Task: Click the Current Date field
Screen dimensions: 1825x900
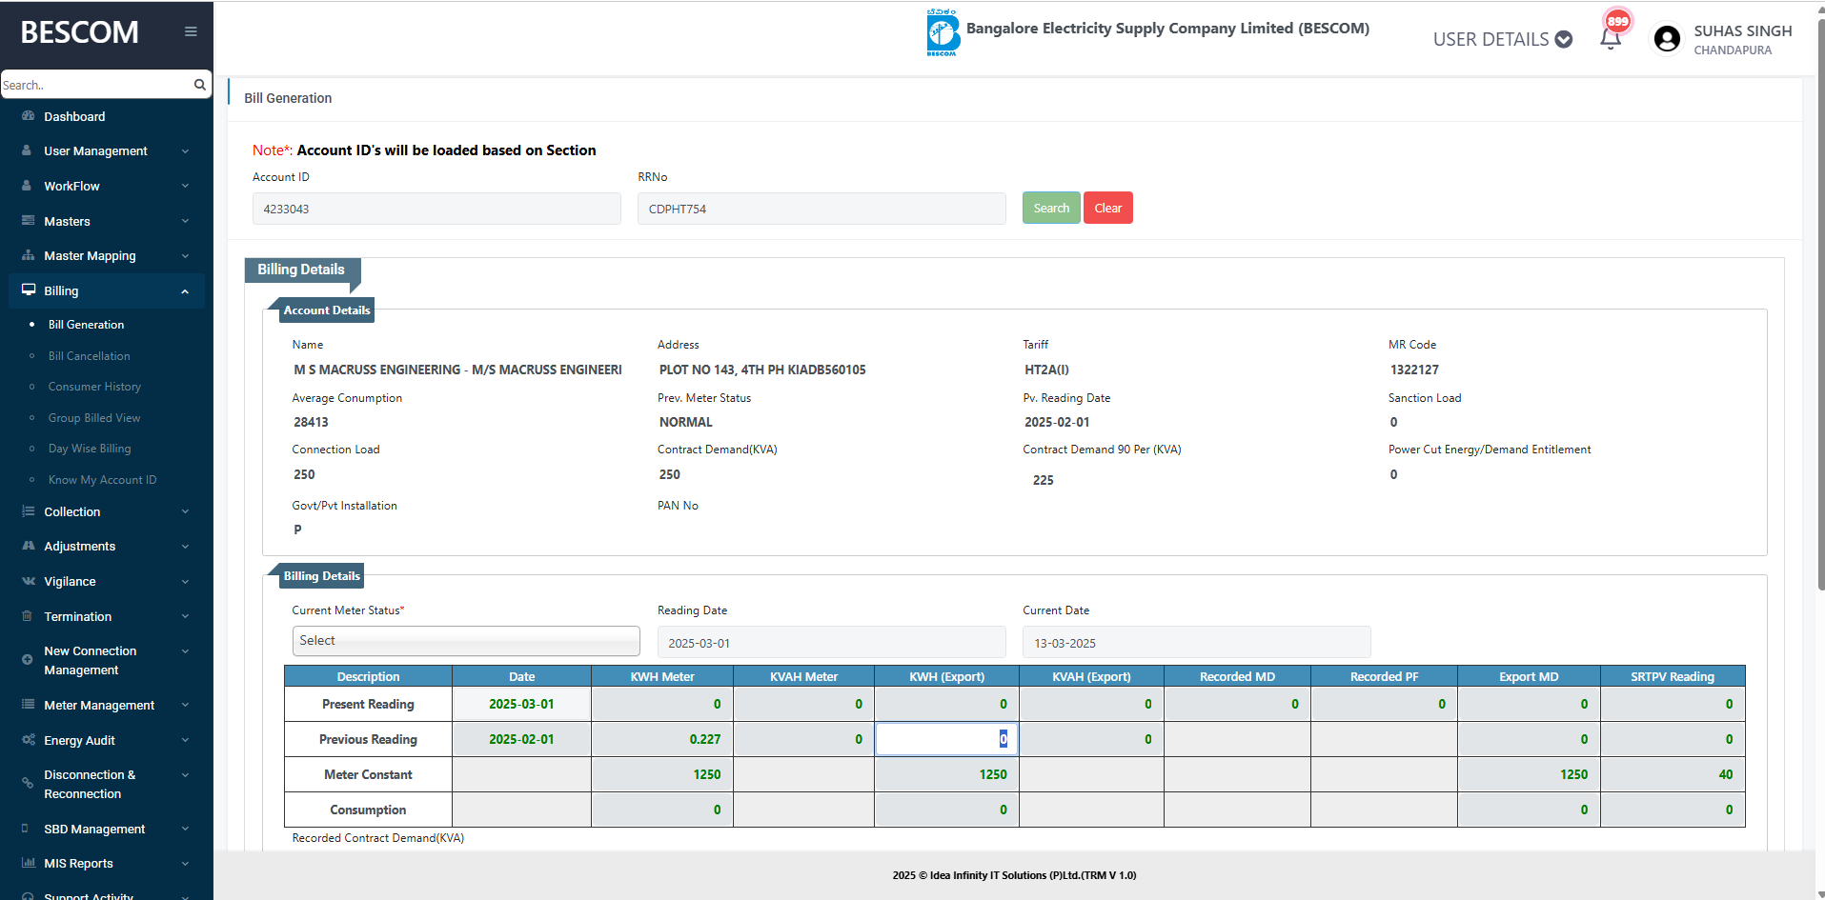Action: (x=1196, y=643)
